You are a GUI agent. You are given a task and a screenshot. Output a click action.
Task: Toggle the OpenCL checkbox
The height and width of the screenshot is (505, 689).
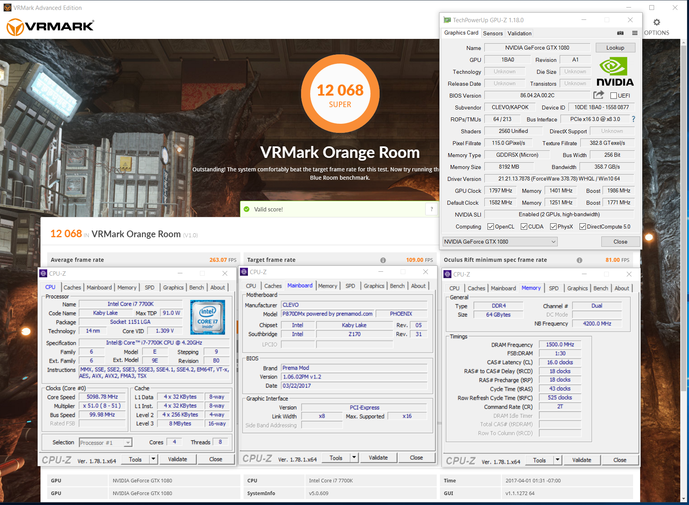(491, 227)
